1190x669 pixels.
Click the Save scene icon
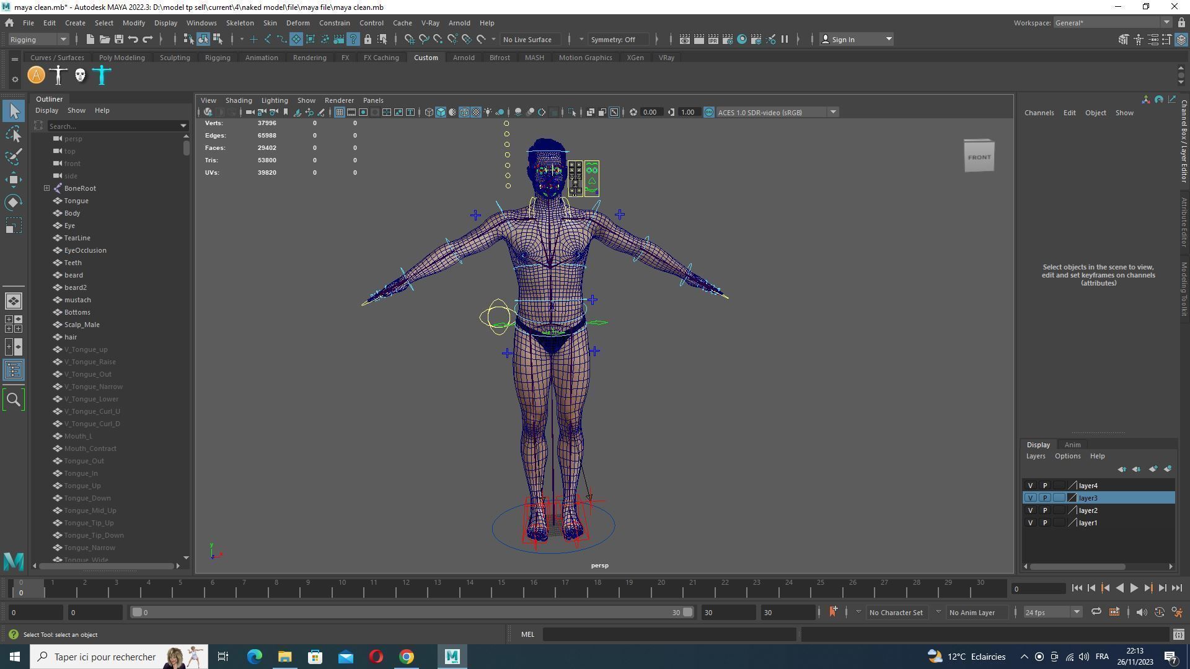click(x=118, y=40)
